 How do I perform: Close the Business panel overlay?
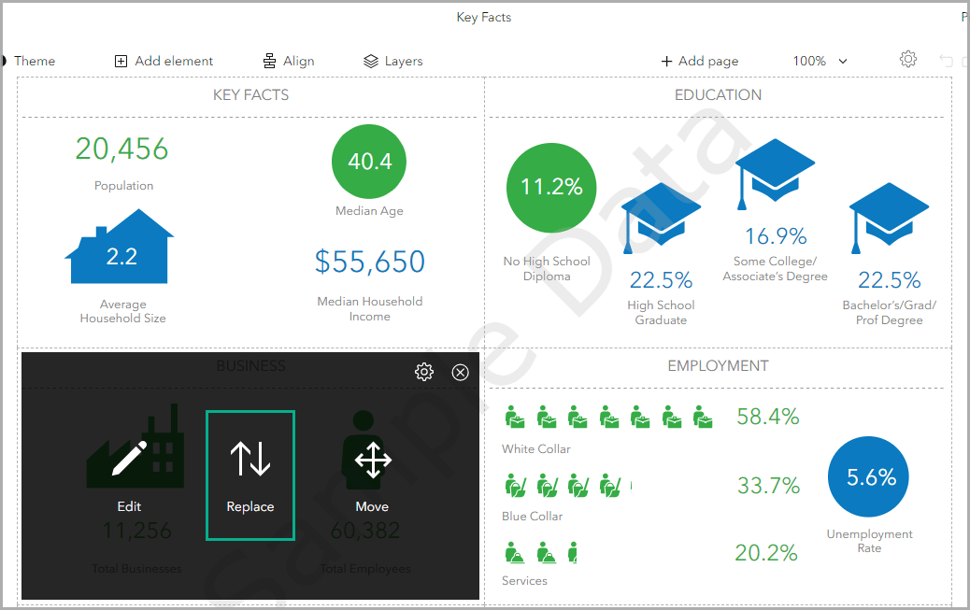tap(461, 372)
